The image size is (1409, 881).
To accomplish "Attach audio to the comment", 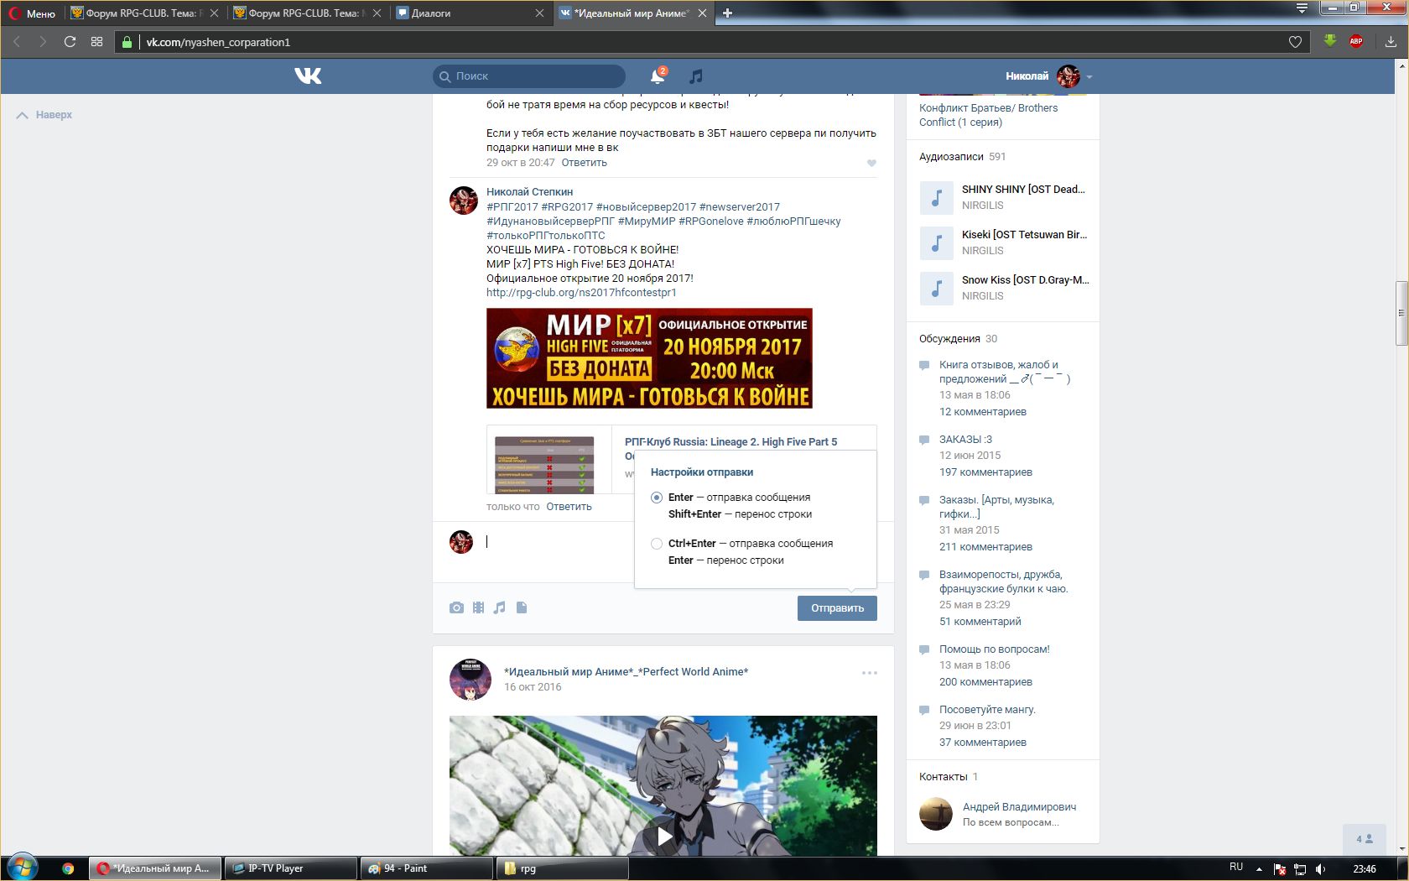I will [500, 607].
